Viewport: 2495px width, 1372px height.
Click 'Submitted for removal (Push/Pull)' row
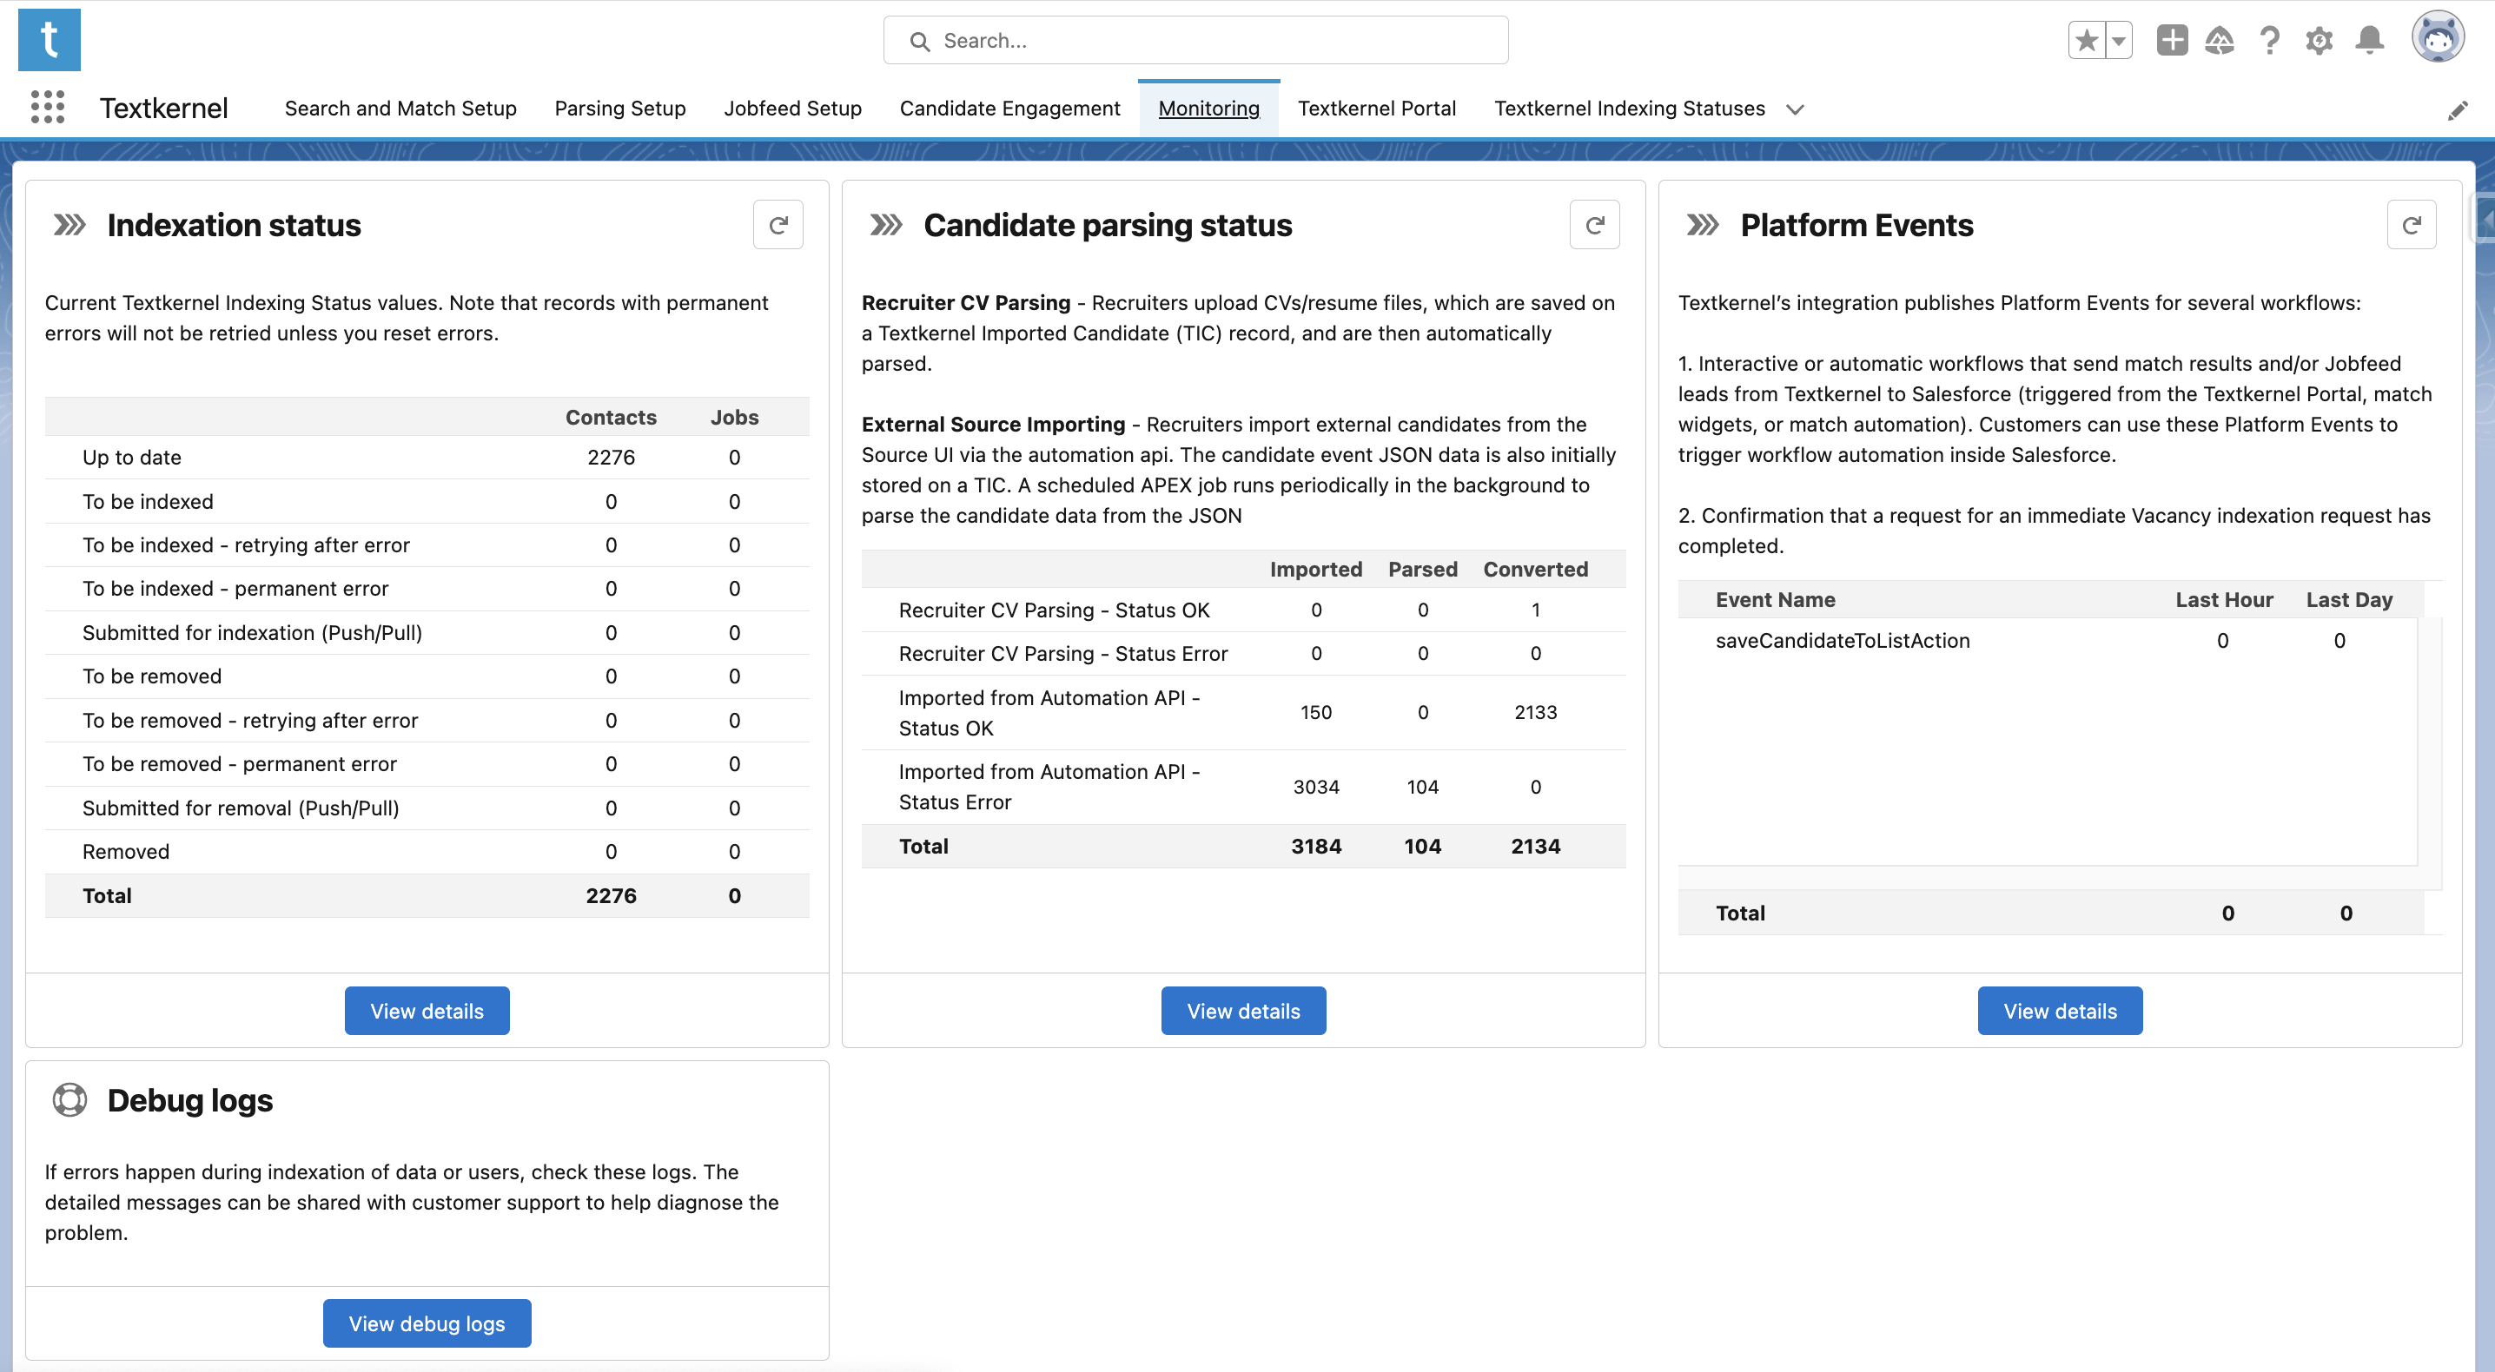point(427,808)
